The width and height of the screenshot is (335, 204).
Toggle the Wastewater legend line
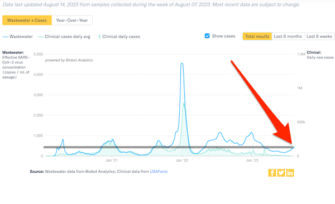tap(17, 37)
